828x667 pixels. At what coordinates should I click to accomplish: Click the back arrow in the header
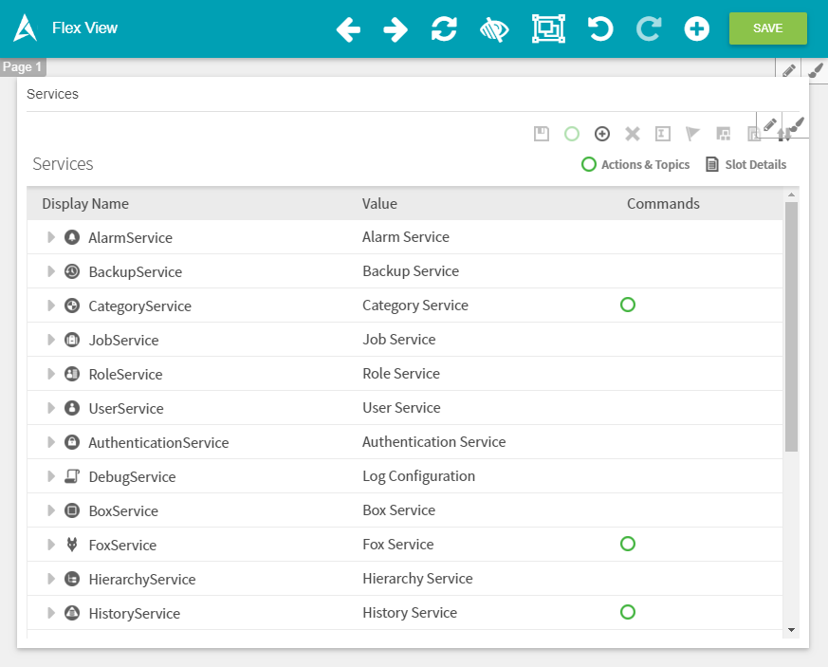[348, 29]
